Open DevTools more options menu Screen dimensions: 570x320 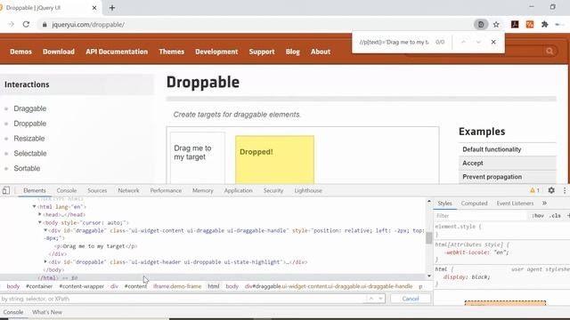565,190
